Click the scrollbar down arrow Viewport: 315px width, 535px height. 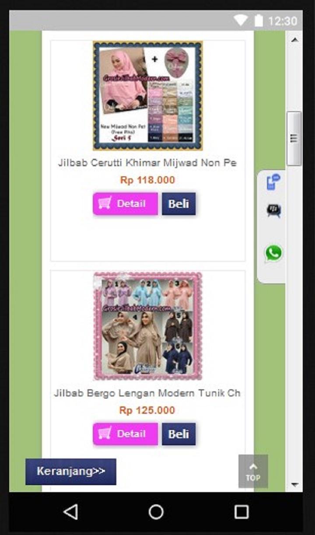point(294,484)
